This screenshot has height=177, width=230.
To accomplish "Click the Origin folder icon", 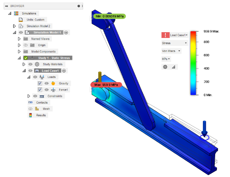I will coord(32,45).
